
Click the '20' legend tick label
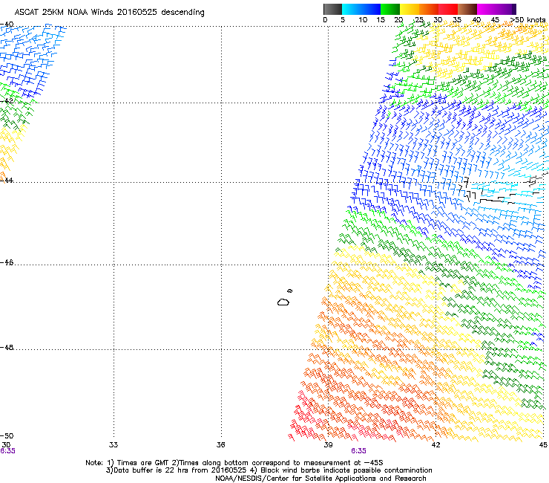pyautogui.click(x=398, y=20)
